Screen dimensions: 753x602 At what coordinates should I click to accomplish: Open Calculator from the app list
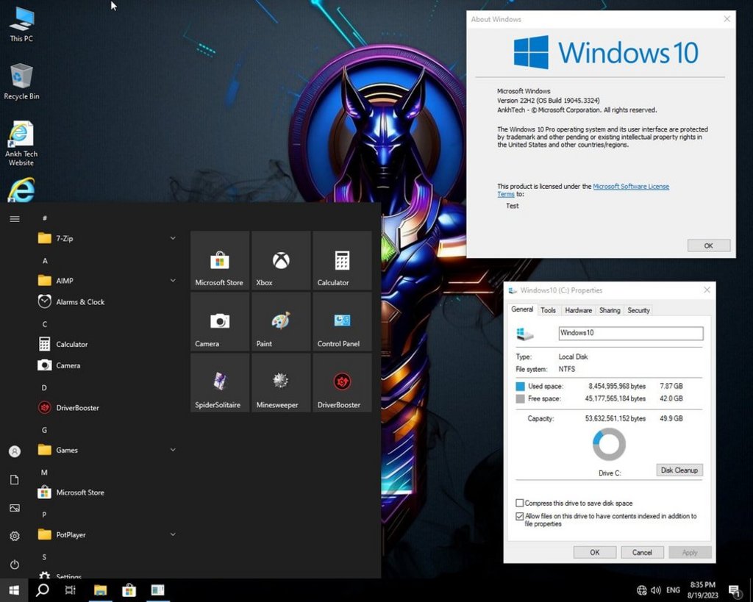(x=107, y=344)
